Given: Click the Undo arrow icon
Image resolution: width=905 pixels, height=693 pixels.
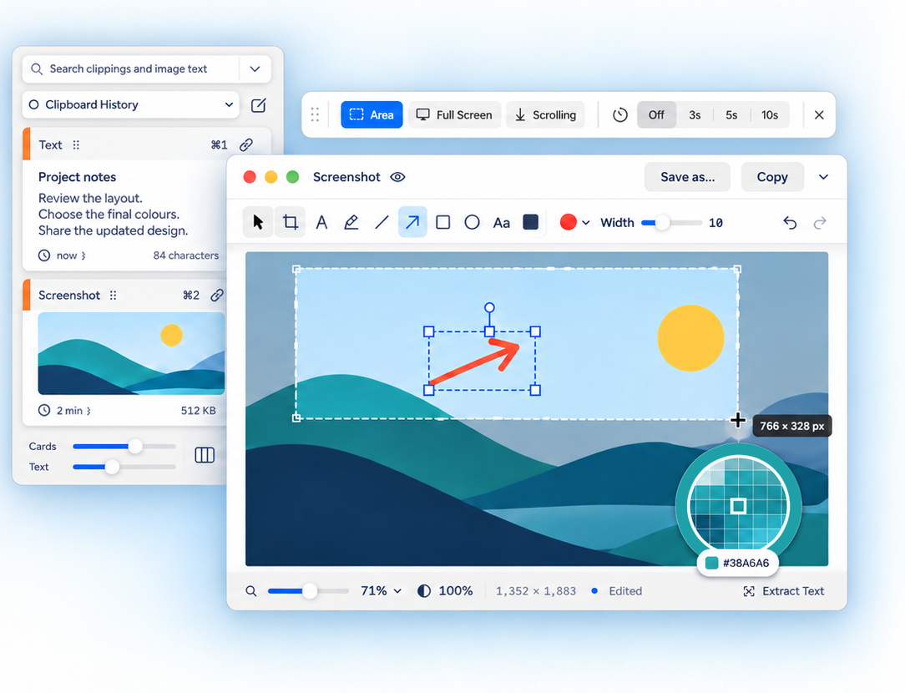Looking at the screenshot, I should (x=790, y=223).
